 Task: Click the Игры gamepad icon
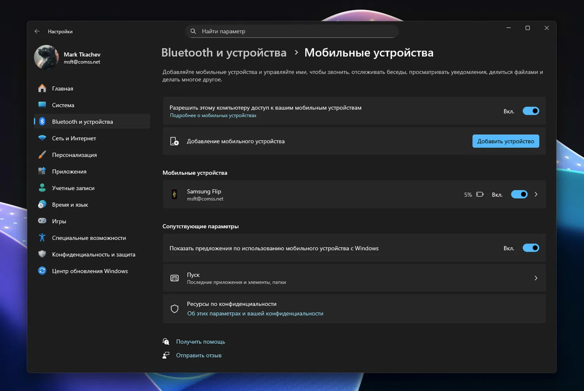click(x=42, y=221)
